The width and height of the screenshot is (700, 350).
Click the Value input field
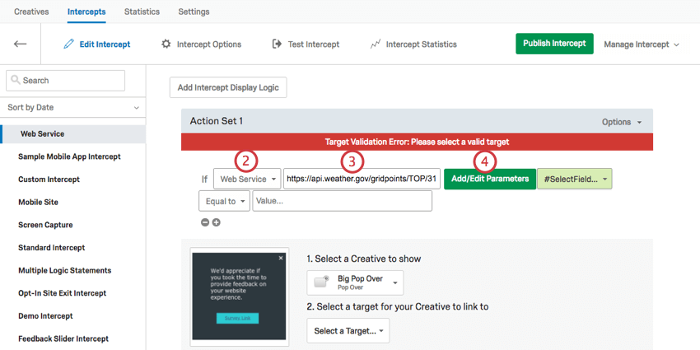click(342, 201)
